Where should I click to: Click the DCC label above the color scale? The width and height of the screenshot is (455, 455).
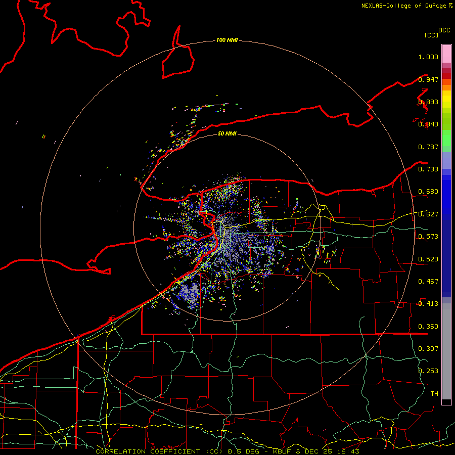coord(444,30)
